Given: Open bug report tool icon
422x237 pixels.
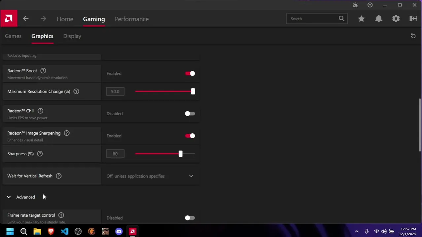Looking at the screenshot, I should click(355, 5).
